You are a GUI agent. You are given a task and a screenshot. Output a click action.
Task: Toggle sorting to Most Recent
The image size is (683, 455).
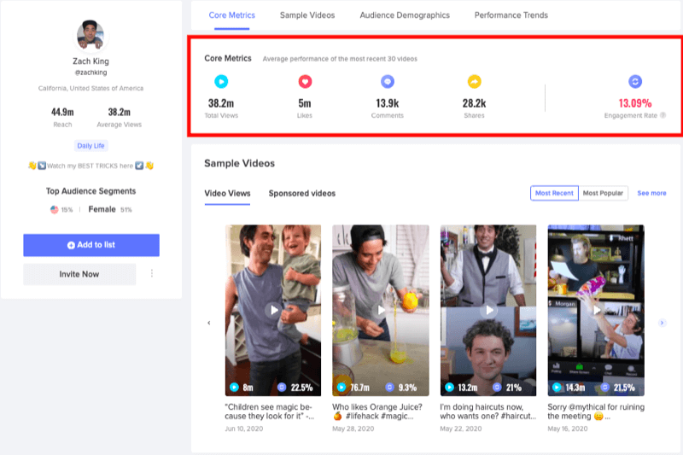pyautogui.click(x=554, y=193)
